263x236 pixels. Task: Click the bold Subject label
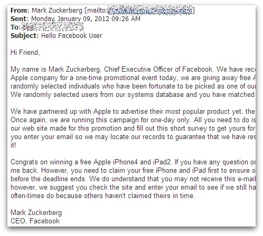pyautogui.click(x=24, y=36)
